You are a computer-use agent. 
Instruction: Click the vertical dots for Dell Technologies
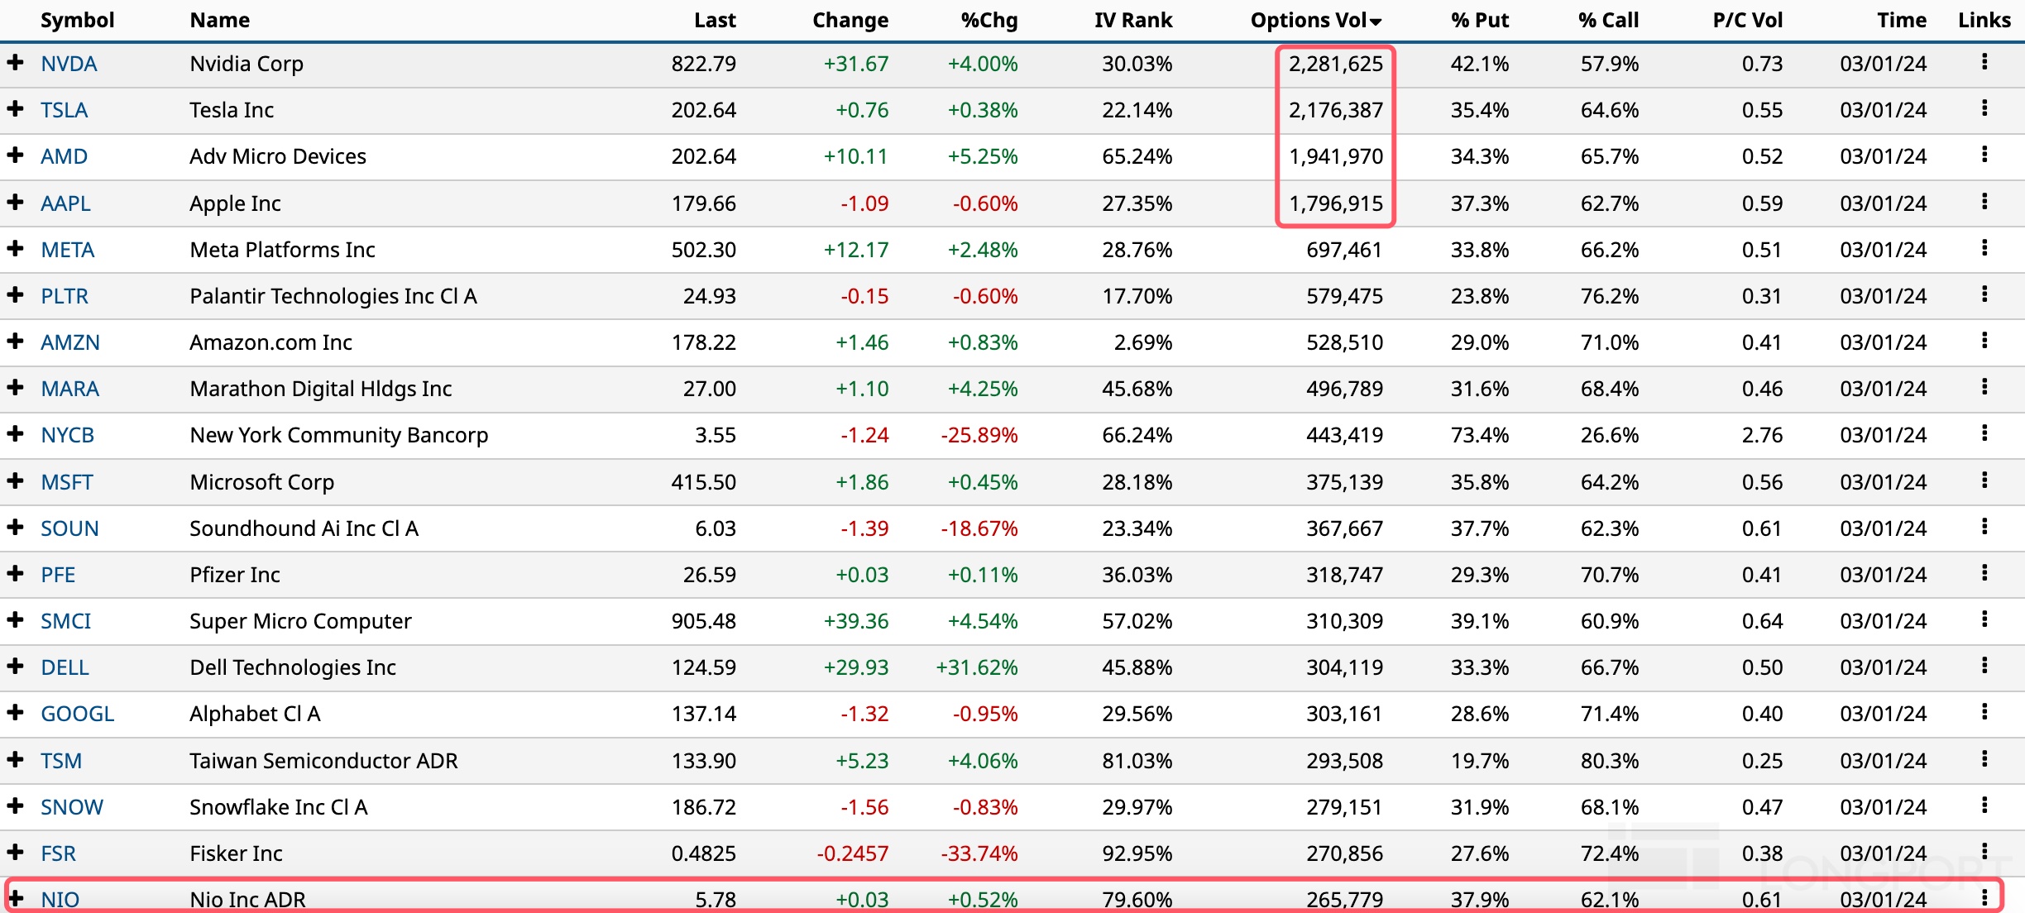(1984, 666)
